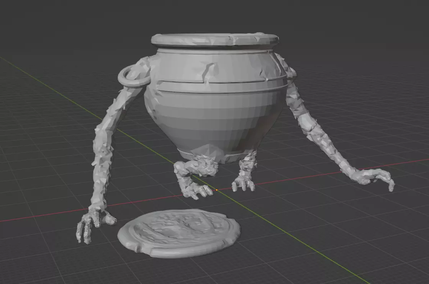Click the pot's wide top rim
The image size is (429, 284).
(x=215, y=40)
